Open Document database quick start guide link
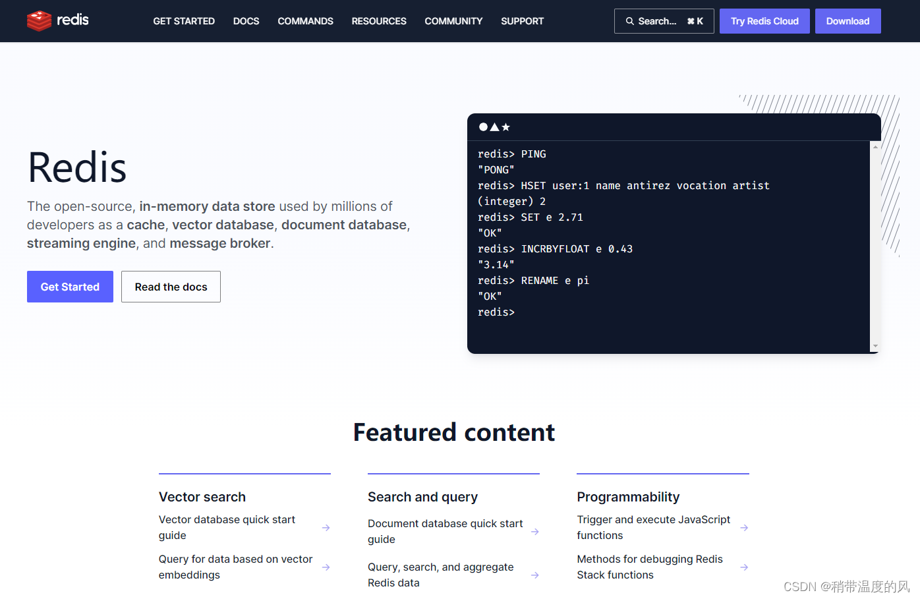This screenshot has width=920, height=599. click(445, 532)
